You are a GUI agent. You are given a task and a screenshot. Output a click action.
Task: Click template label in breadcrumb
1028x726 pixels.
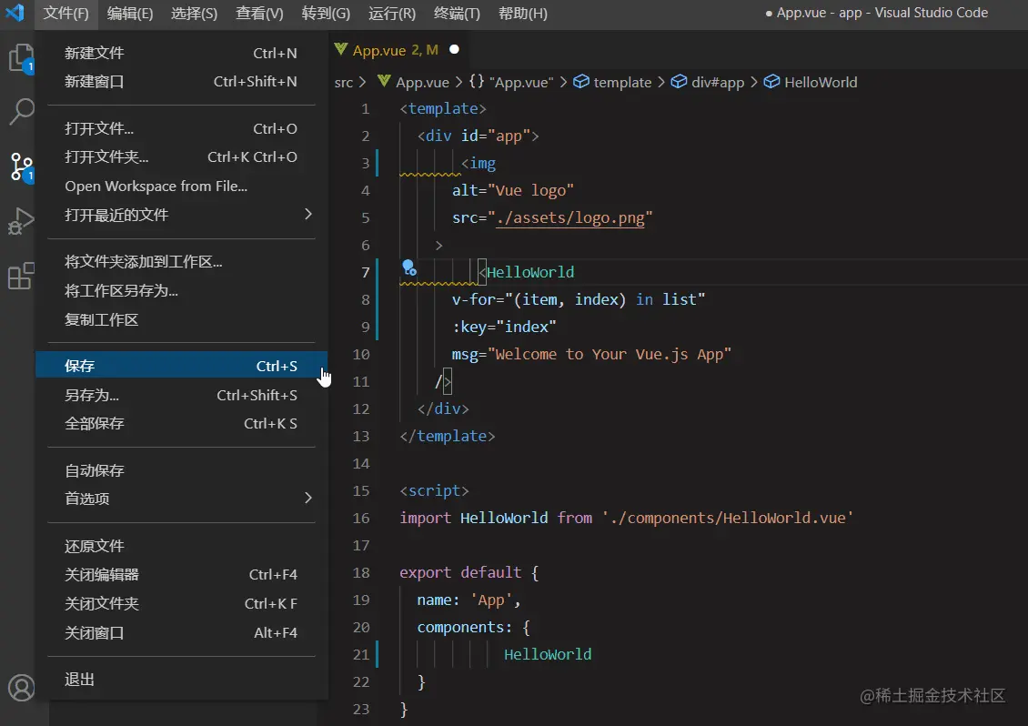point(622,82)
